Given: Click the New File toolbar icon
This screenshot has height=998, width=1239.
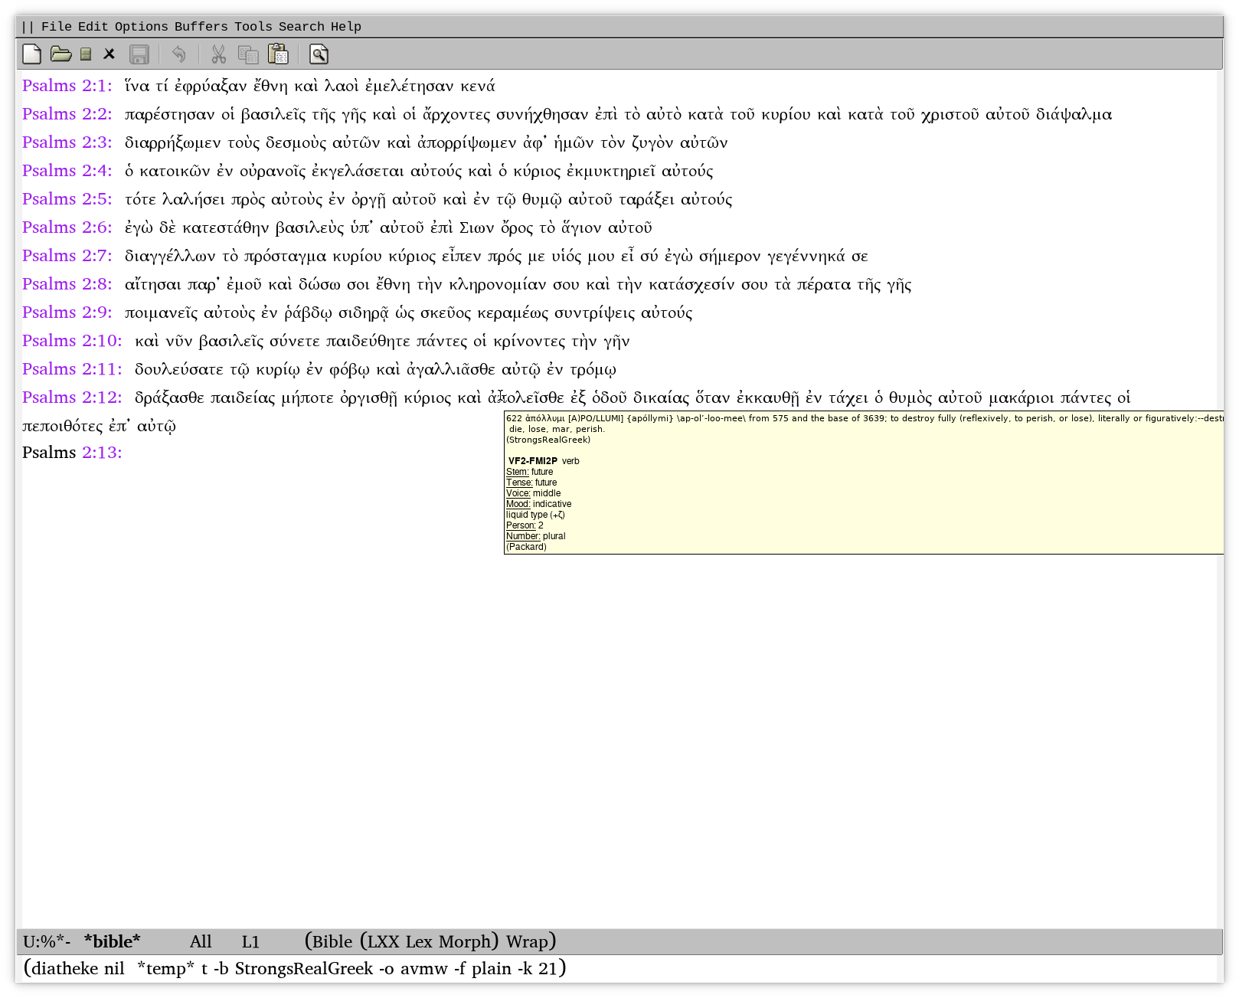Looking at the screenshot, I should [x=32, y=54].
